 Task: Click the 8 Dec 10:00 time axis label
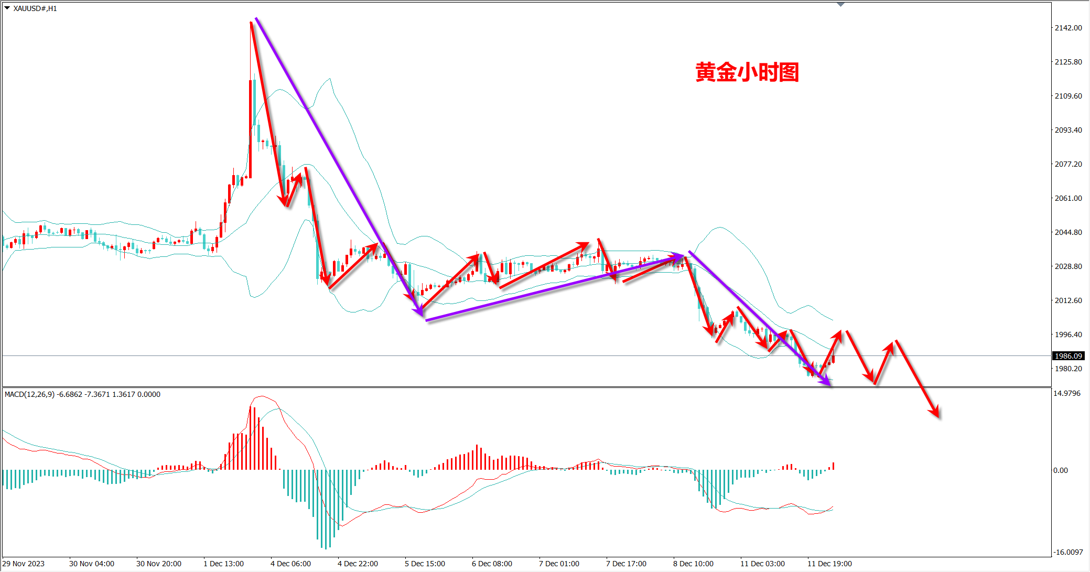pos(693,564)
